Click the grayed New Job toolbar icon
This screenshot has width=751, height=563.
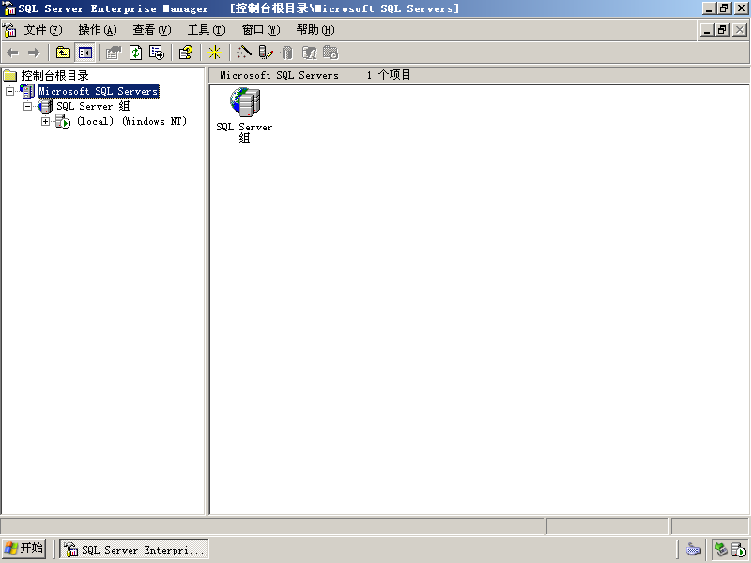pos(330,53)
